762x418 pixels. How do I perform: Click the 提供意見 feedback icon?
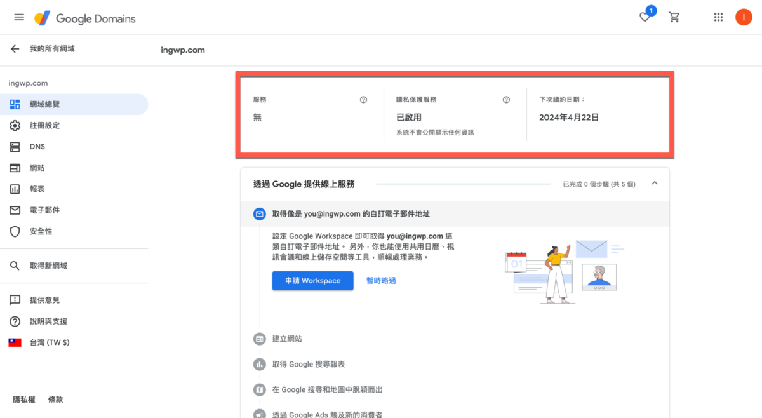click(15, 300)
